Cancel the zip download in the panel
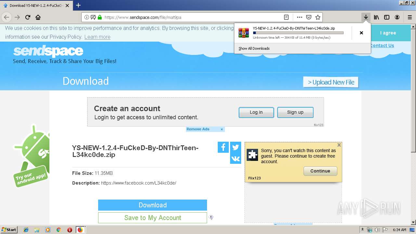This screenshot has width=416, height=234. [361, 33]
